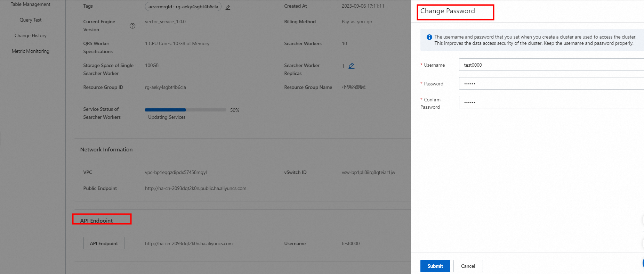Select the vector_service_1.0.0 engine version text
The width and height of the screenshot is (644, 274).
(165, 22)
